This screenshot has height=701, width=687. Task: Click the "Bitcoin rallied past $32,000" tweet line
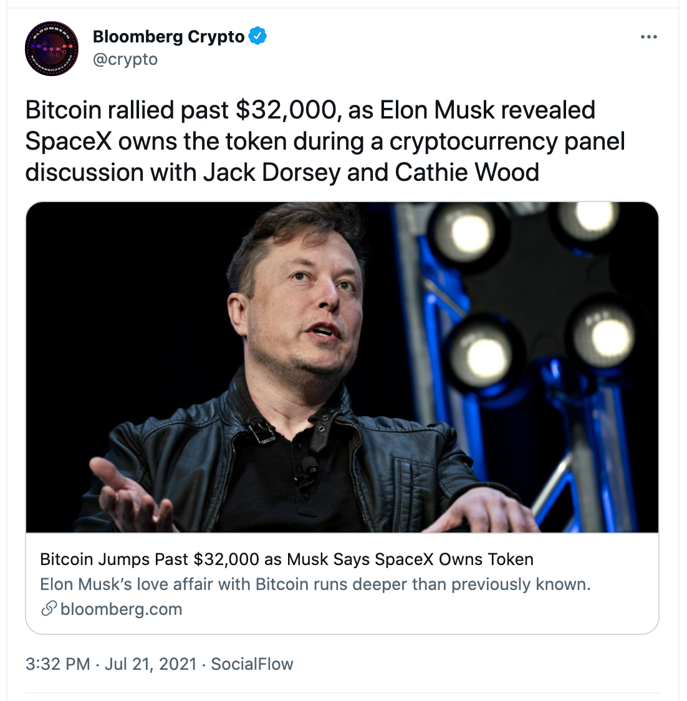point(310,110)
